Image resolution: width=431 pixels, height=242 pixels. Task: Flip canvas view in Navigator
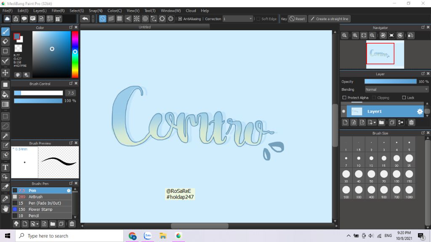[x=411, y=35]
